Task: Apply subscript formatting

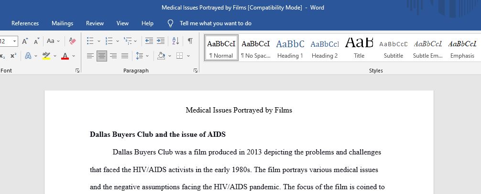Action: coord(2,56)
